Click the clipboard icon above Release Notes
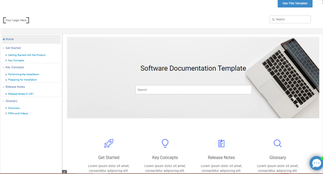The height and width of the screenshot is (174, 323). tap(221, 143)
